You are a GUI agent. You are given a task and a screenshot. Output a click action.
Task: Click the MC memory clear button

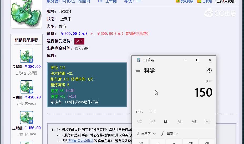point(139,122)
